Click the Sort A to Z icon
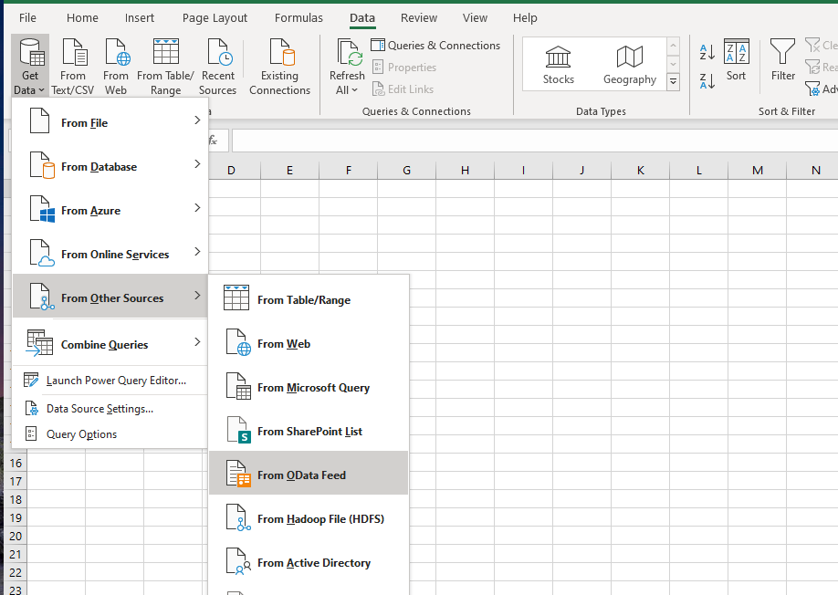The image size is (838, 595). click(707, 53)
